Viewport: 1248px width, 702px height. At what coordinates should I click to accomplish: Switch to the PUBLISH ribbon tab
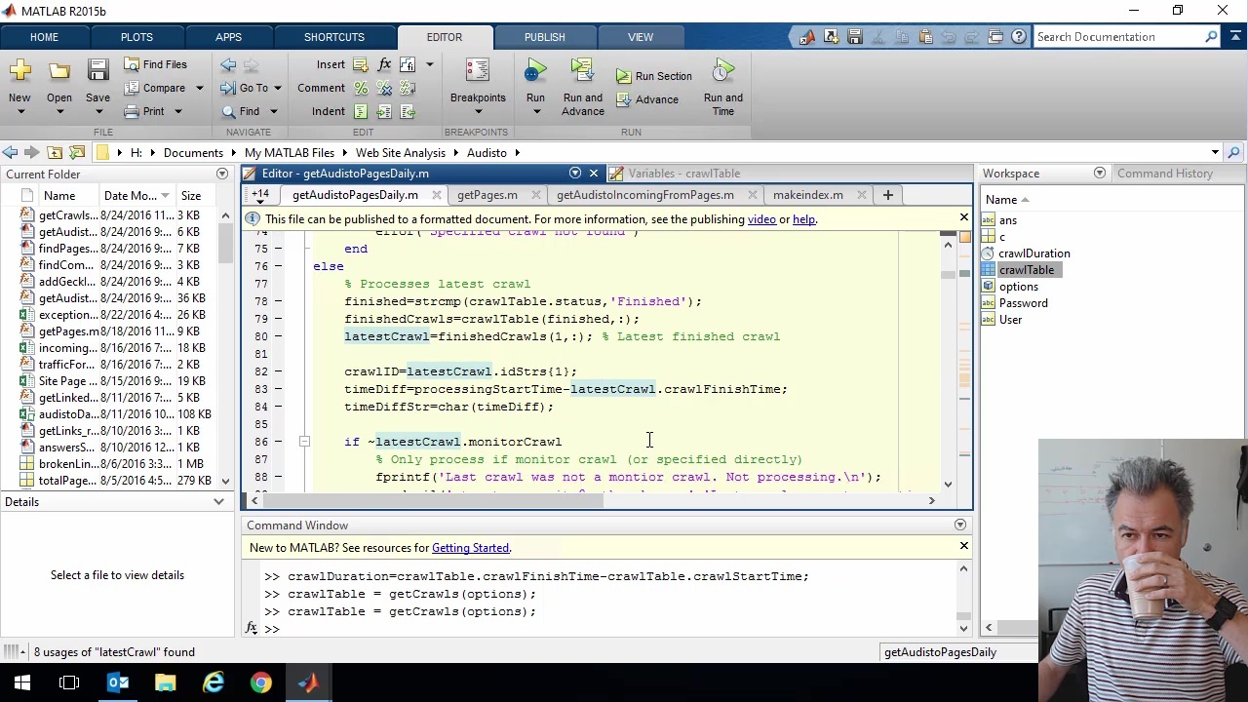544,37
